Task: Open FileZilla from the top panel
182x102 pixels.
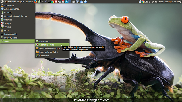Action: [x=56, y=2]
